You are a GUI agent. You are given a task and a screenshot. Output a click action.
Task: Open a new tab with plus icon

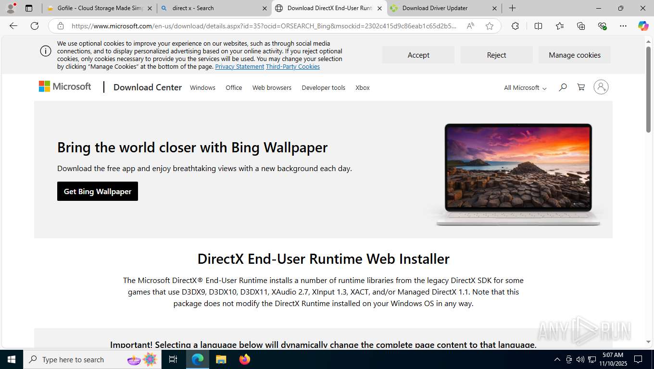click(x=513, y=8)
